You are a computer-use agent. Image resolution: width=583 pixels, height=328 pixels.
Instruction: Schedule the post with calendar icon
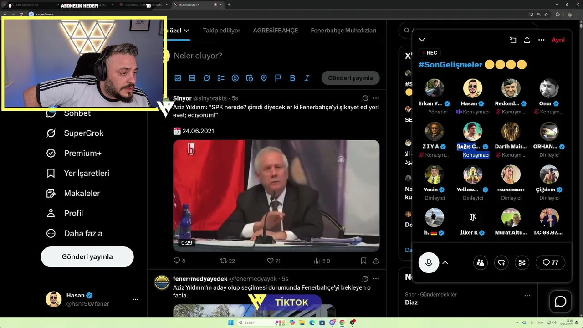[x=250, y=78]
